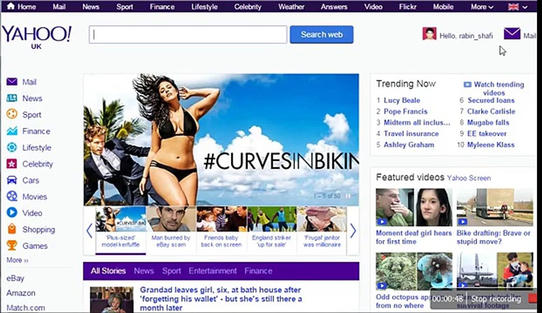Image resolution: width=542 pixels, height=313 pixels.
Task: Open trending topic Mugabe falls
Action: [488, 123]
